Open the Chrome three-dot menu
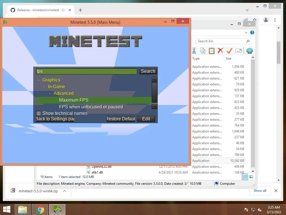The height and width of the screenshot is (215, 286). coord(275,20)
